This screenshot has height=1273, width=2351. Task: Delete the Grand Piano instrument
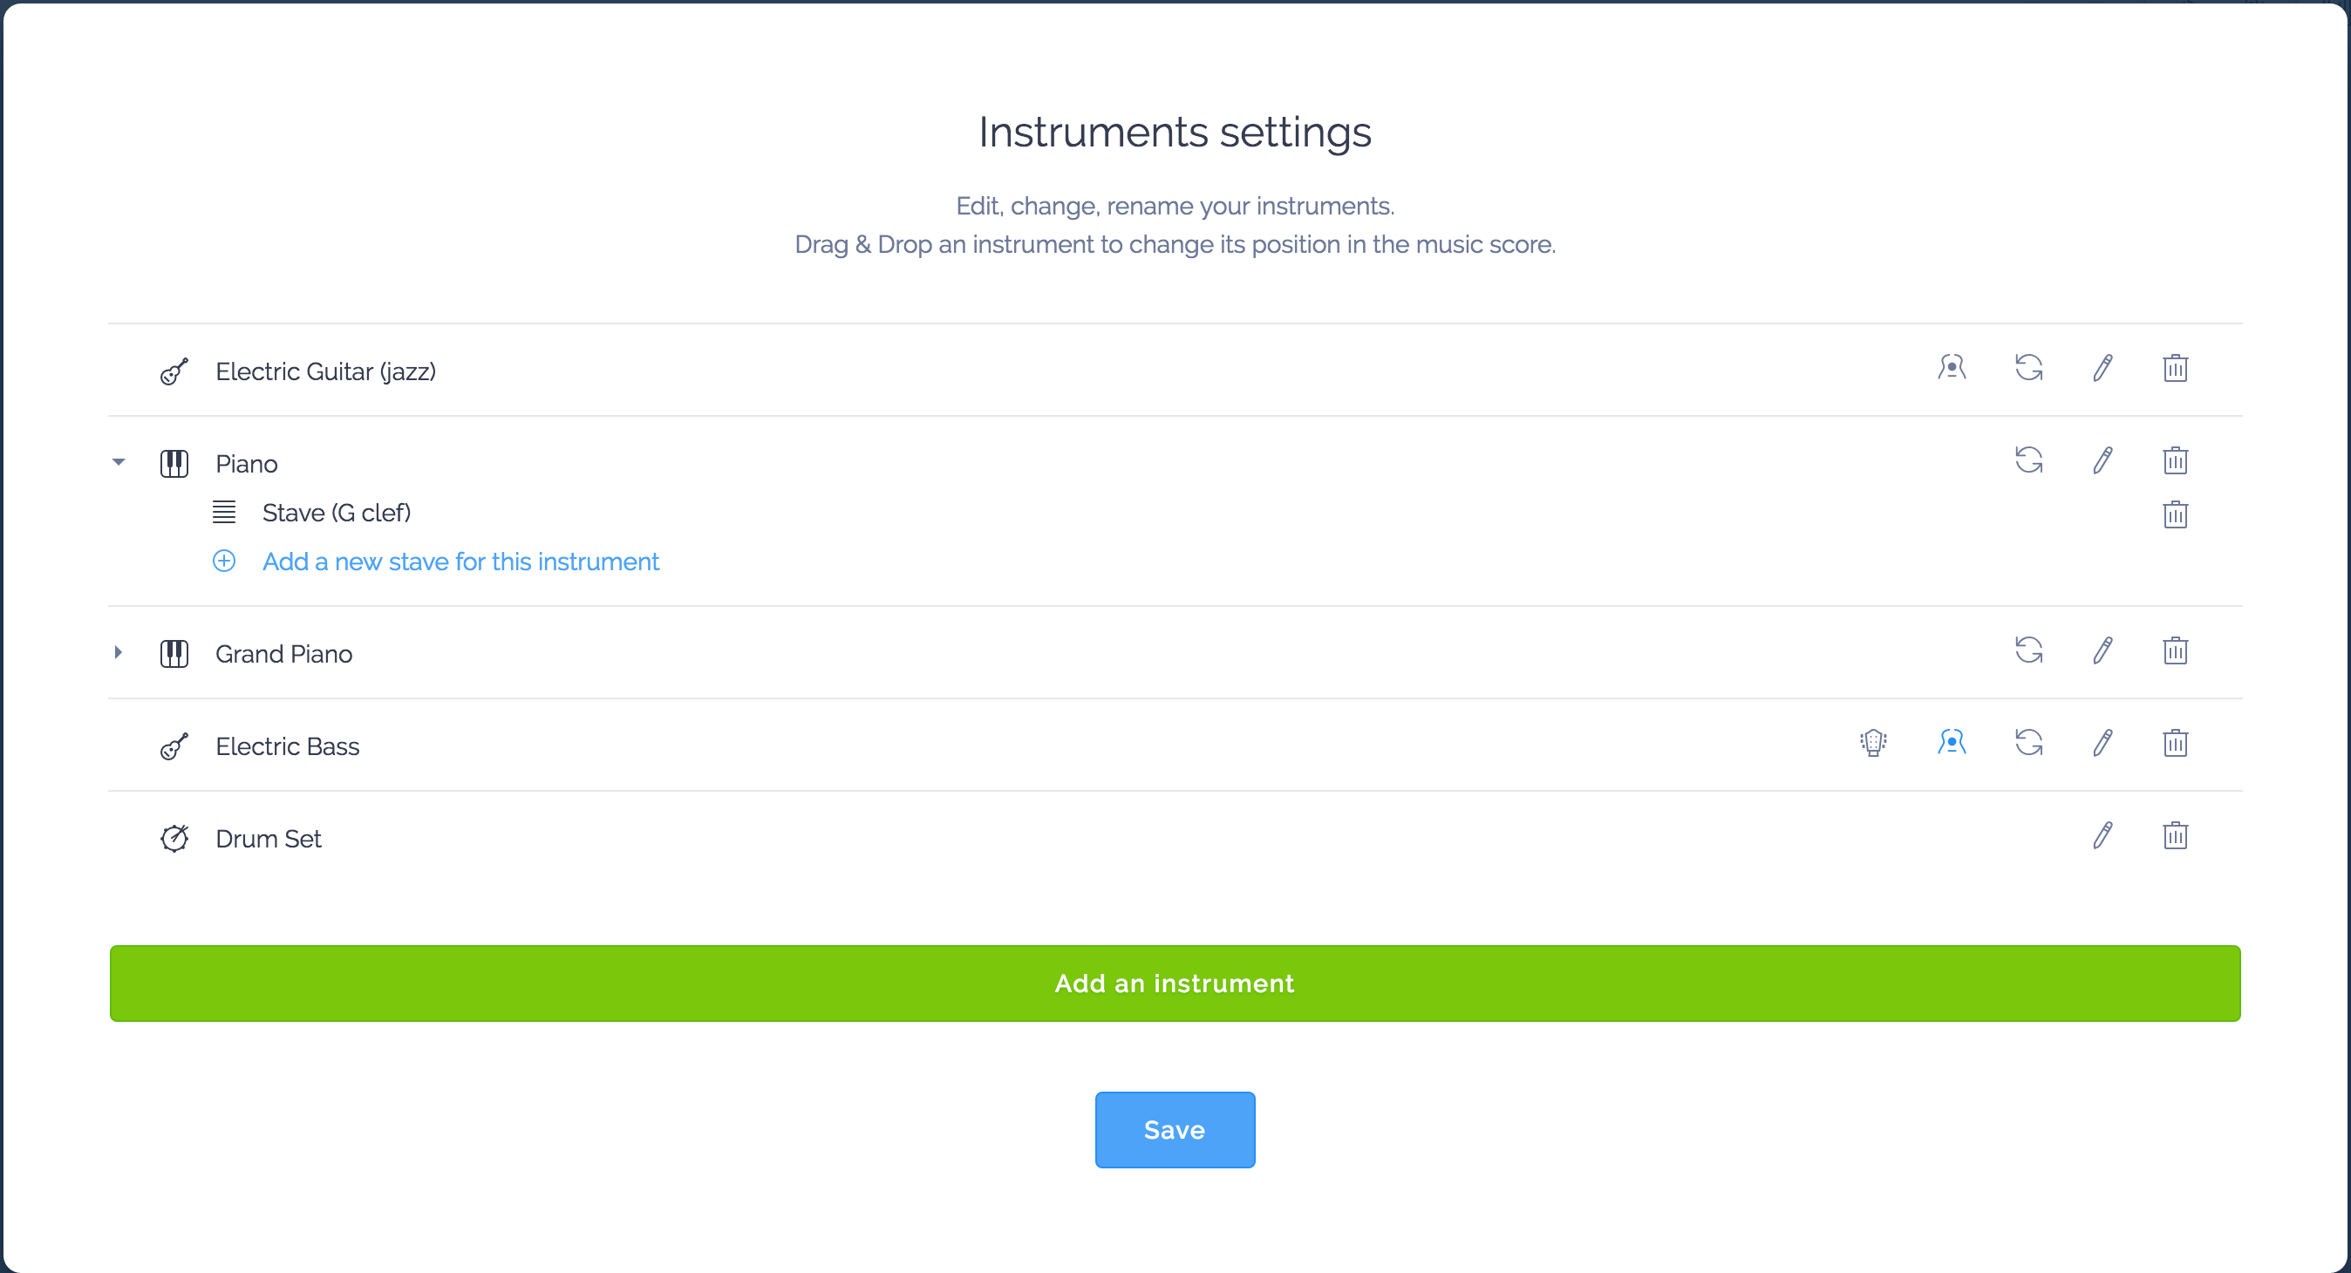(2175, 650)
